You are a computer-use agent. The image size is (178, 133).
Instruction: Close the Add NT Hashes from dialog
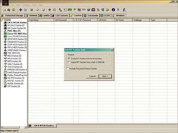point(112,50)
